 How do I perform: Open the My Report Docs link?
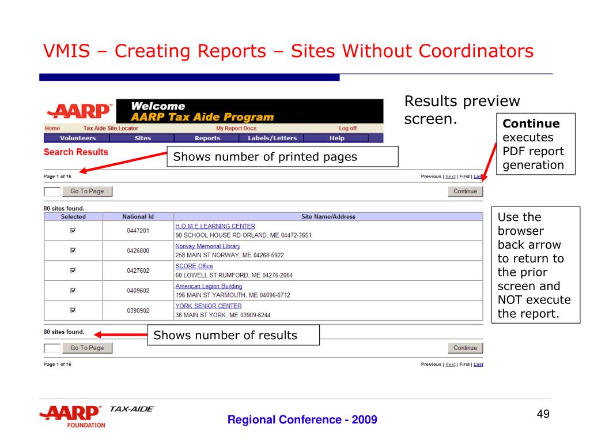point(236,128)
